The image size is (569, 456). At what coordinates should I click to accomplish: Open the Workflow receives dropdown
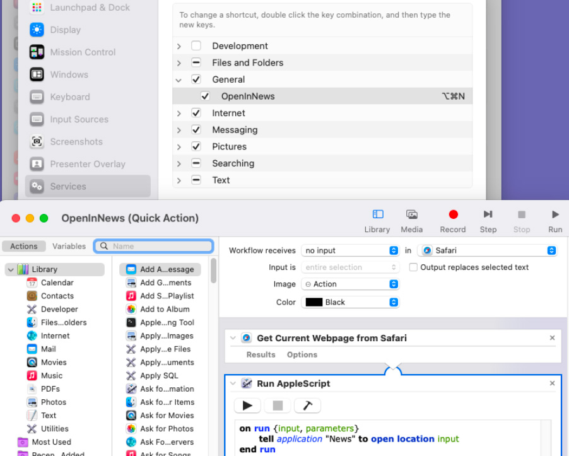click(x=350, y=250)
